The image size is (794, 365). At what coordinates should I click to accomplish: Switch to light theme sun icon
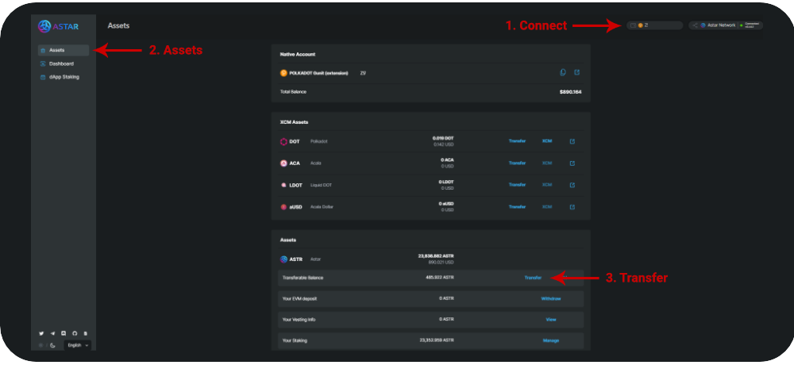pos(41,345)
